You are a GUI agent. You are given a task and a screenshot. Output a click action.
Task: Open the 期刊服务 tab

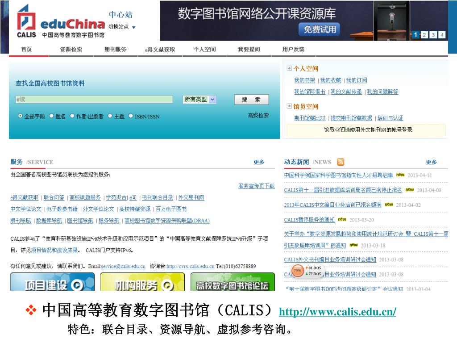116,49
